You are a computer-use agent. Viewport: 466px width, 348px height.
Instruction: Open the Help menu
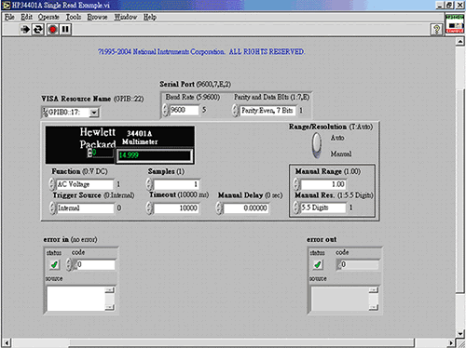(150, 17)
